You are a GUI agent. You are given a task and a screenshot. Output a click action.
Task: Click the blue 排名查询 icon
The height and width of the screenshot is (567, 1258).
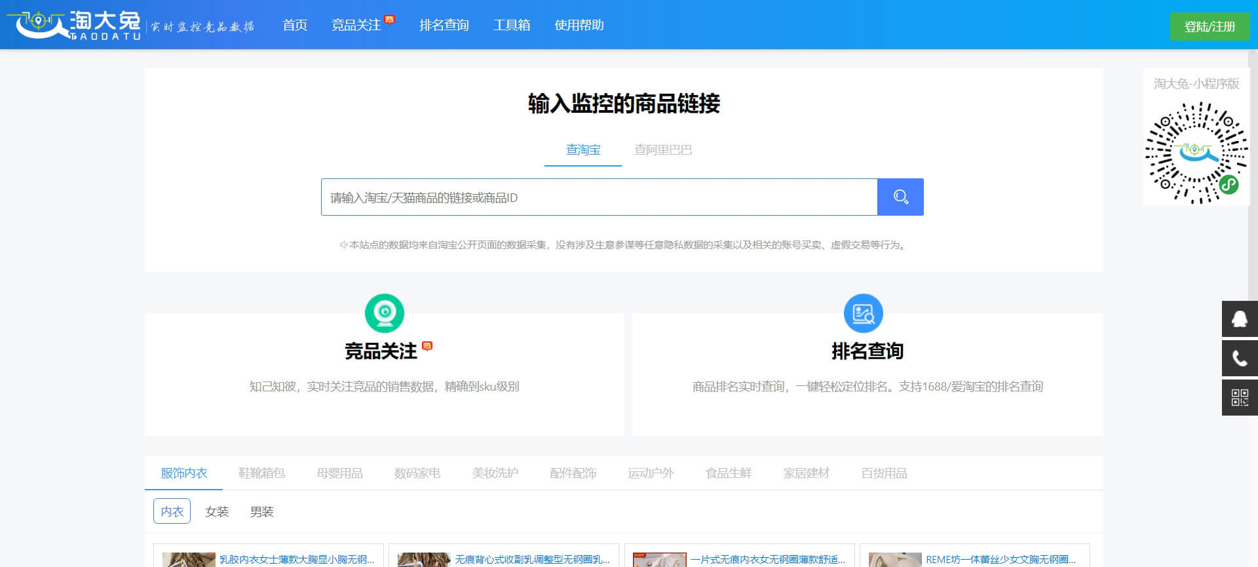point(863,313)
